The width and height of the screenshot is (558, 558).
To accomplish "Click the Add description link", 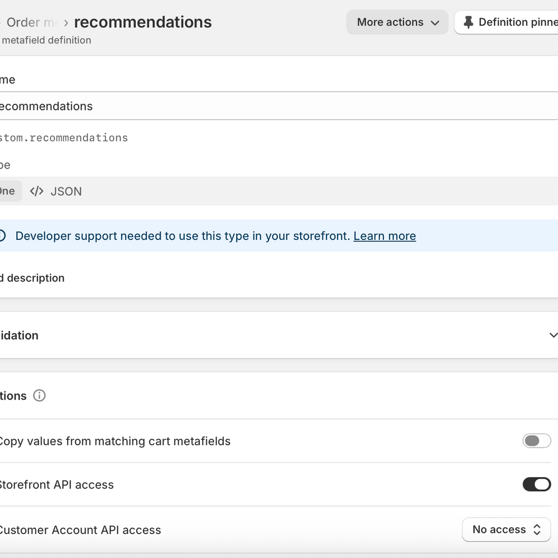I will tap(32, 278).
